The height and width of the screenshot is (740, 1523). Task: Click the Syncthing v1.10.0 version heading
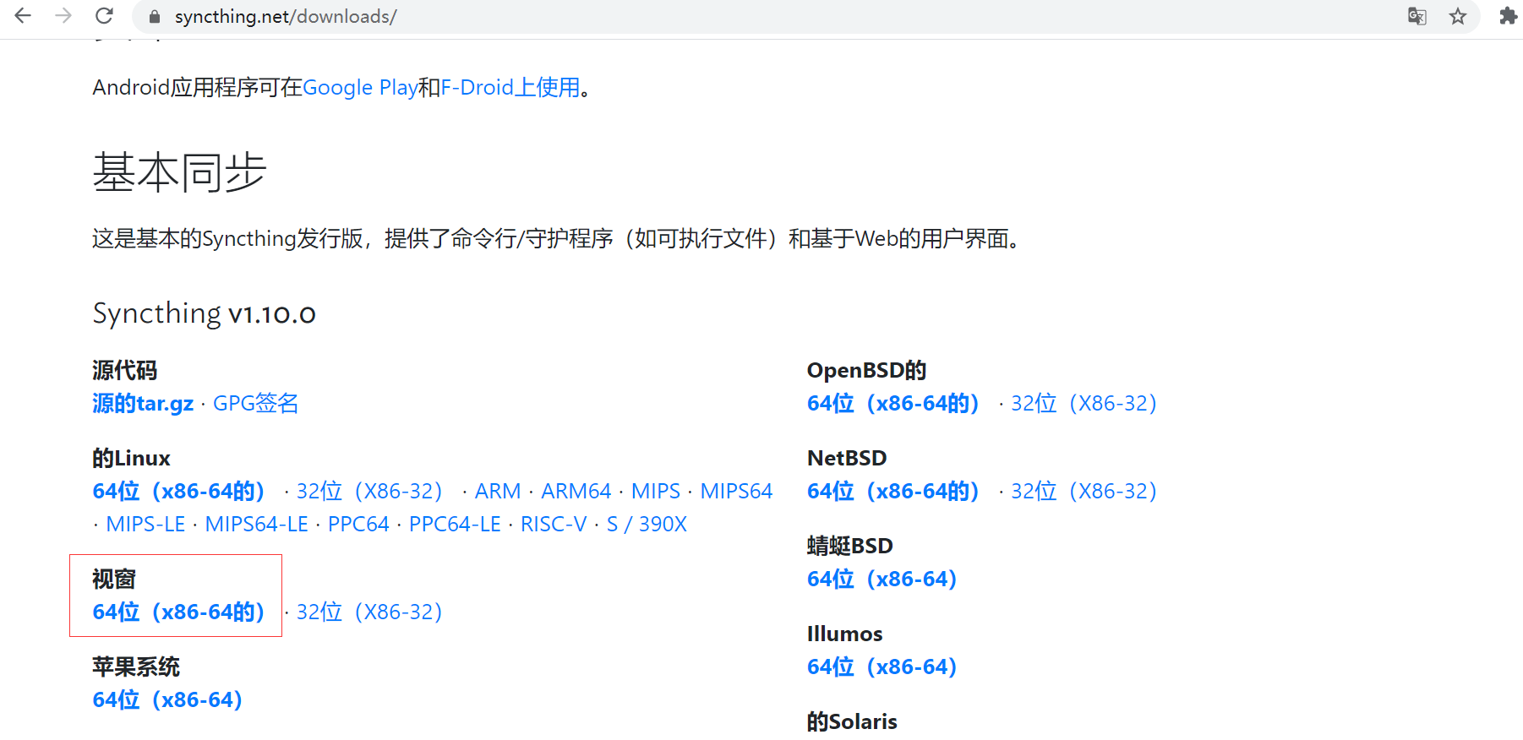[x=204, y=313]
